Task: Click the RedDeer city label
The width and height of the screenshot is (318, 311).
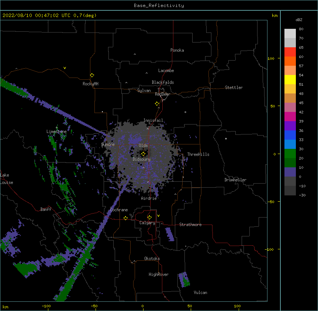Action: point(162,94)
